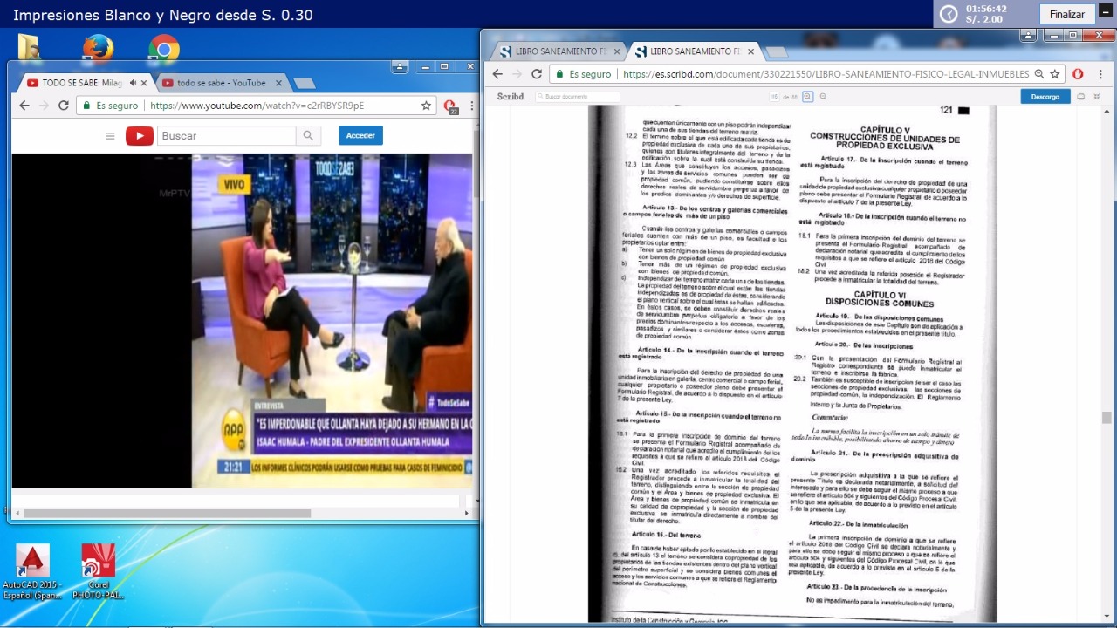Open the Scribd window Chrome menu

[x=1100, y=74]
